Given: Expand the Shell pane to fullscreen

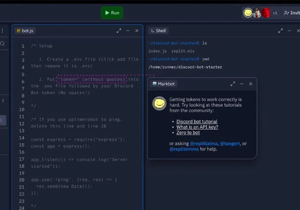Looking at the screenshot, I should click(281, 31).
